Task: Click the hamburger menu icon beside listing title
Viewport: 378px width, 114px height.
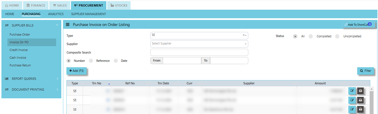Action: pos(68,25)
